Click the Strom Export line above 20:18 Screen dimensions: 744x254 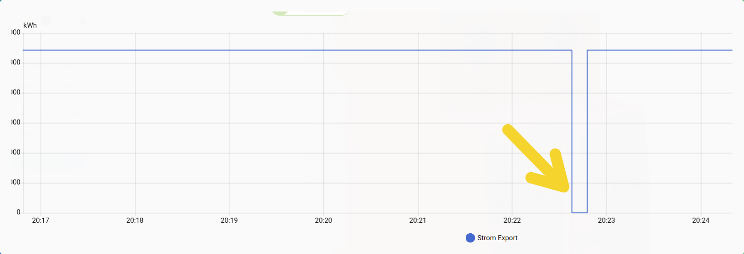135,50
